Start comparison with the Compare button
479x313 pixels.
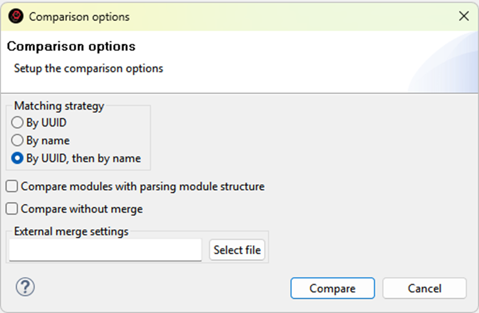333,288
